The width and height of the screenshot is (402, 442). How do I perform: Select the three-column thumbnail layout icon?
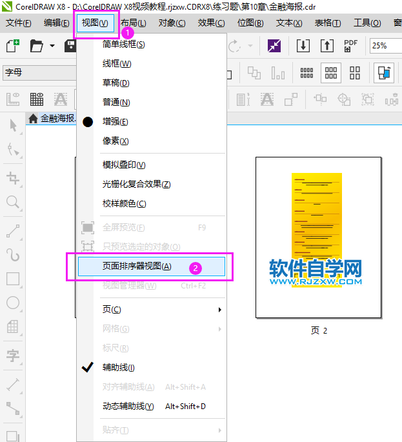click(x=331, y=73)
